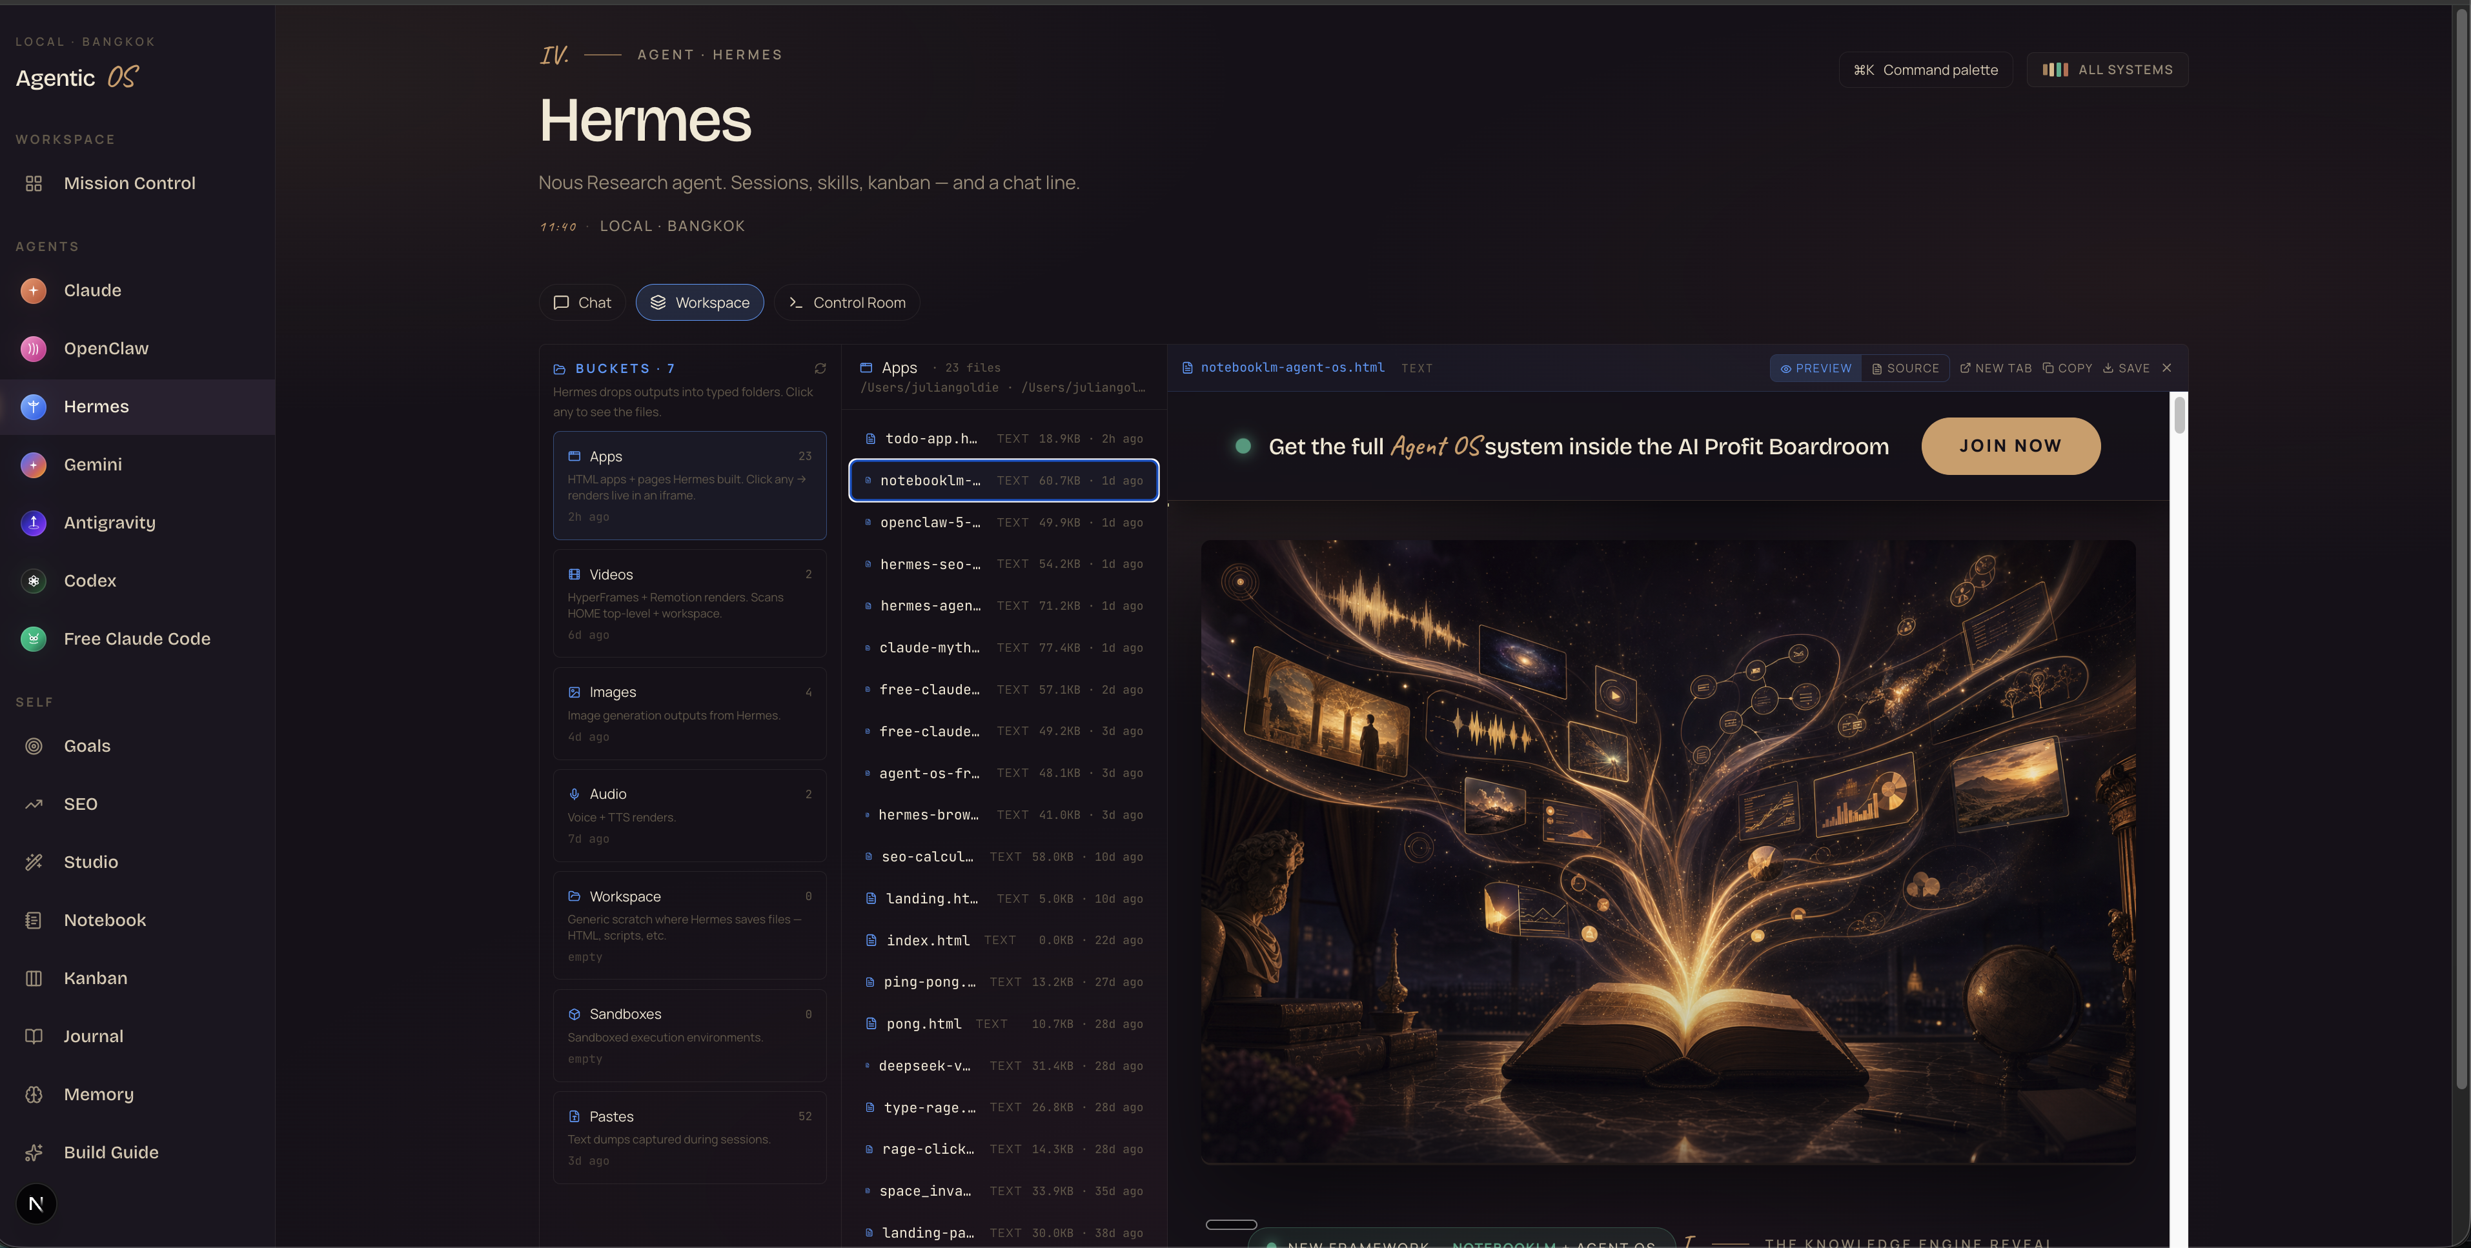
Task: Open the seo-calcul… file row
Action: coord(1004,856)
